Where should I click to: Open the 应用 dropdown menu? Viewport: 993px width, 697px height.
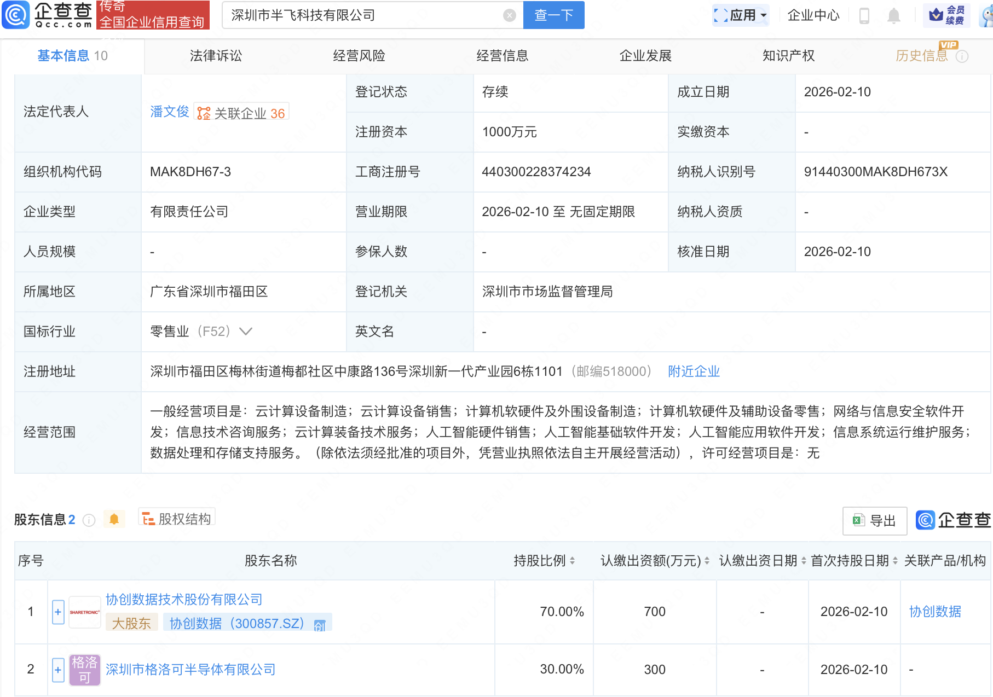(741, 15)
